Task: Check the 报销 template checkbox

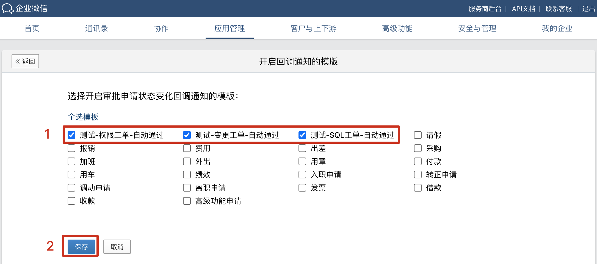Action: (x=71, y=148)
